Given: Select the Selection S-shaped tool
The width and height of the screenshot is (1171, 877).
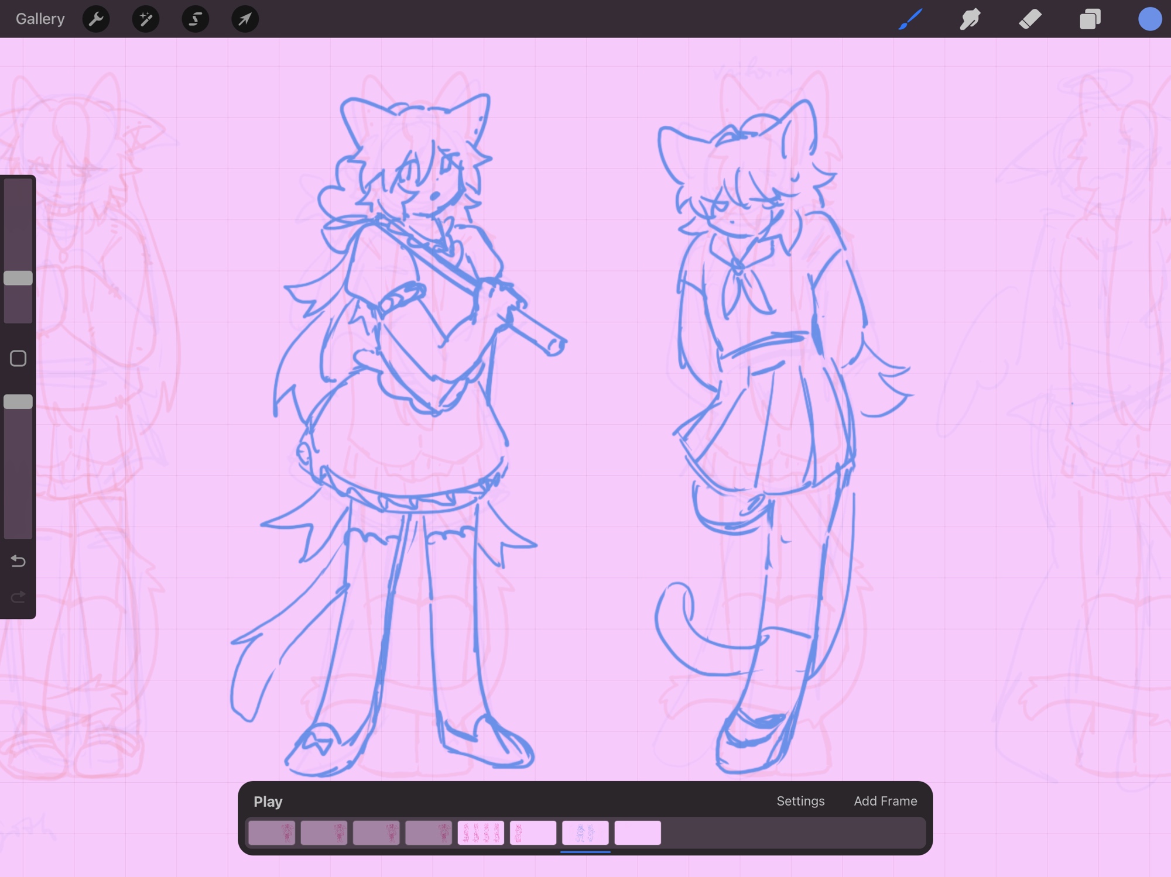Looking at the screenshot, I should pyautogui.click(x=196, y=19).
